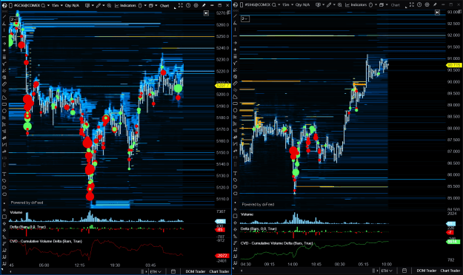
Task: Select the Text tool in left chart's drawing sidebar
Action: (4, 174)
